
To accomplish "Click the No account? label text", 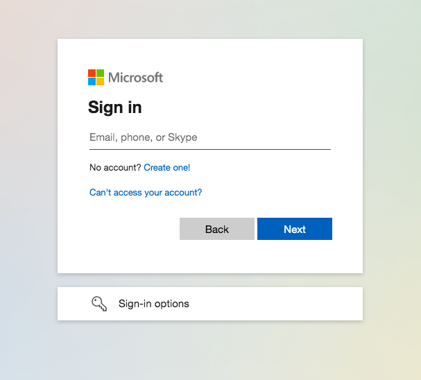I will (115, 167).
